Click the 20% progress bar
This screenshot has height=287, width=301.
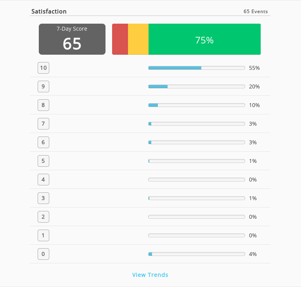click(197, 86)
